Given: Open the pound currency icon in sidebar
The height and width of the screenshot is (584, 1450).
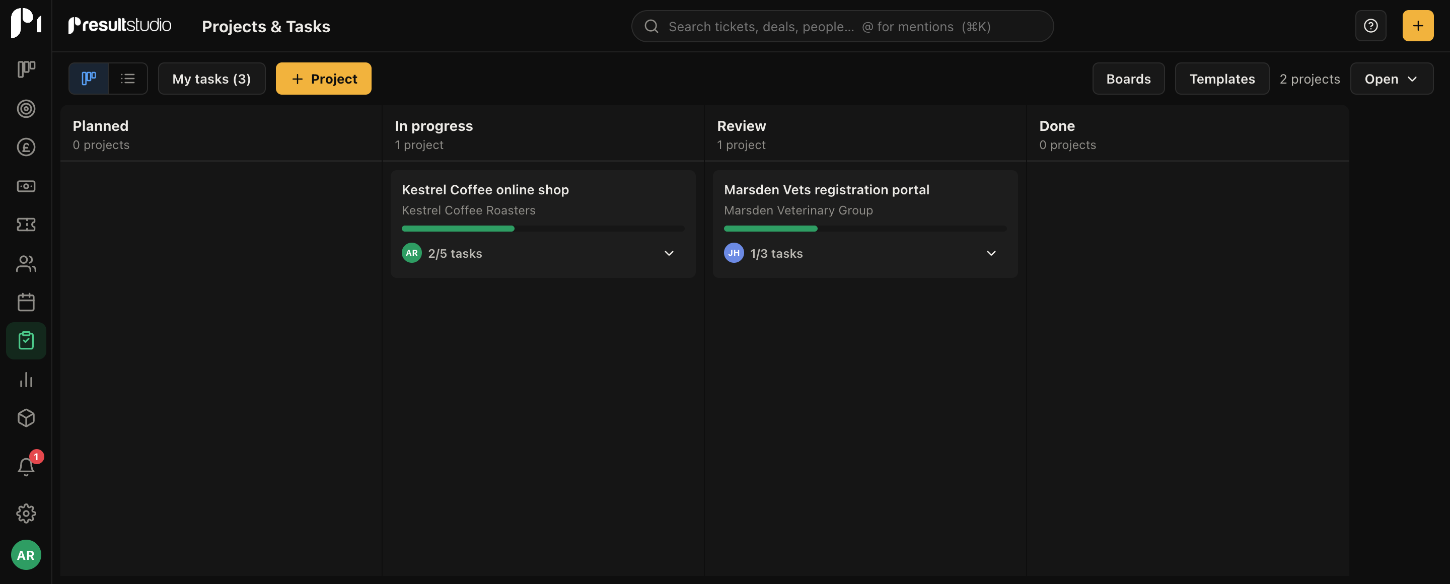Looking at the screenshot, I should [x=26, y=148].
